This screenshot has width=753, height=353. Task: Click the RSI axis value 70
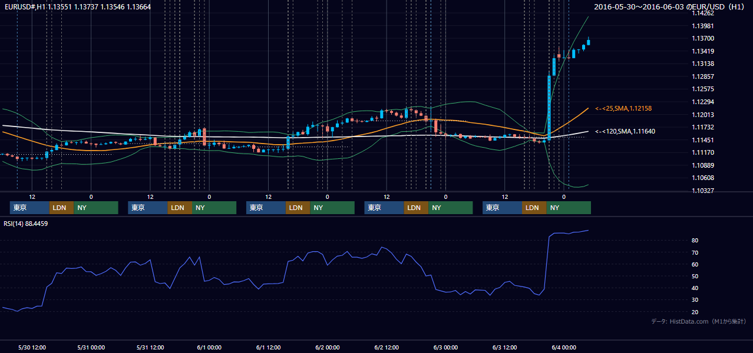coord(695,252)
